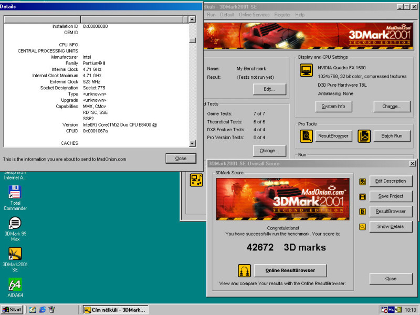Click the 'D3D Pure Hardware T&L' text
420x315 pixels.
pos(342,85)
